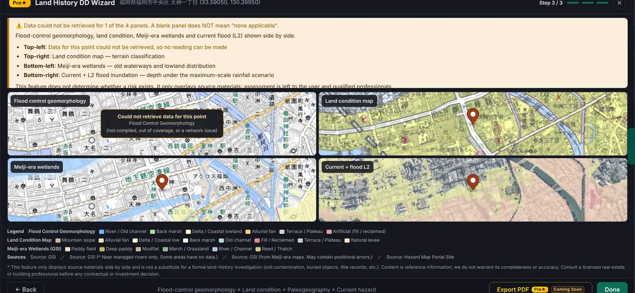Click the Meiji-era Wetlands (GSI) legend heading
This screenshot has width=635, height=293.
click(x=34, y=249)
